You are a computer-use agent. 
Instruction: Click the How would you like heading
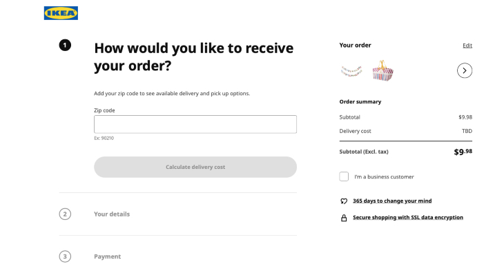click(193, 57)
